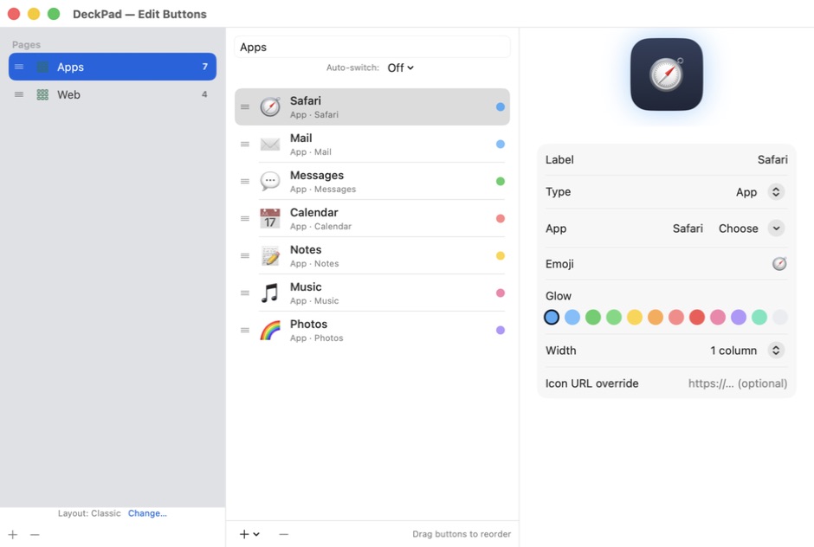
Task: Pick the yellow glow swatch
Action: click(x=635, y=317)
